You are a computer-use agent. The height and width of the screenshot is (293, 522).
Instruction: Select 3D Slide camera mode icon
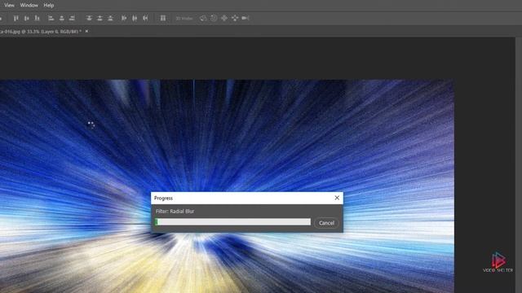[235, 18]
